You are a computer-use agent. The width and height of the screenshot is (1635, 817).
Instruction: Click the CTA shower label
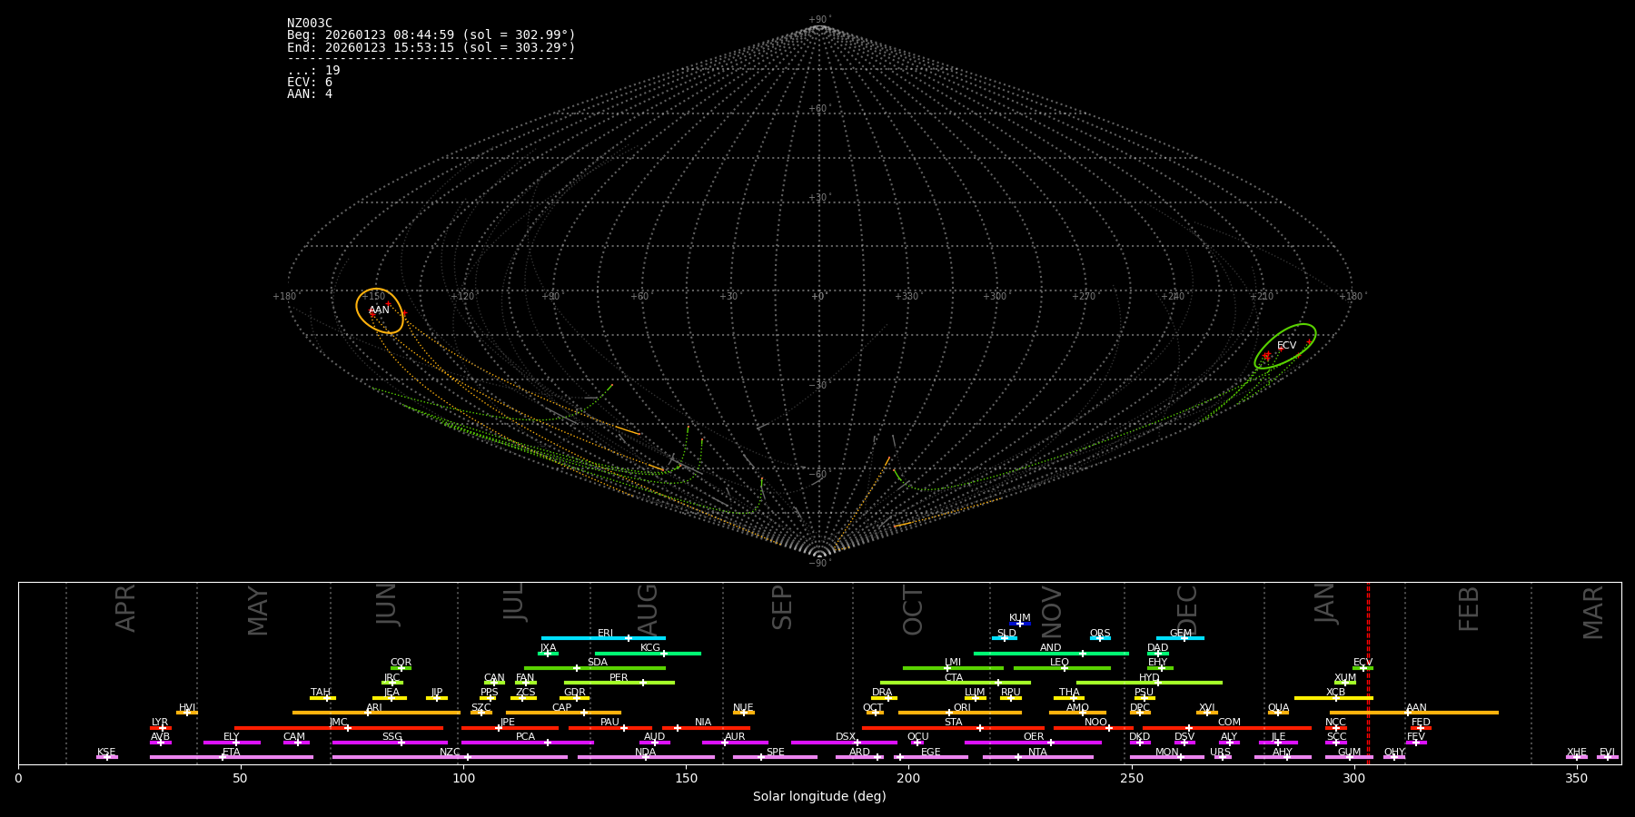(954, 678)
